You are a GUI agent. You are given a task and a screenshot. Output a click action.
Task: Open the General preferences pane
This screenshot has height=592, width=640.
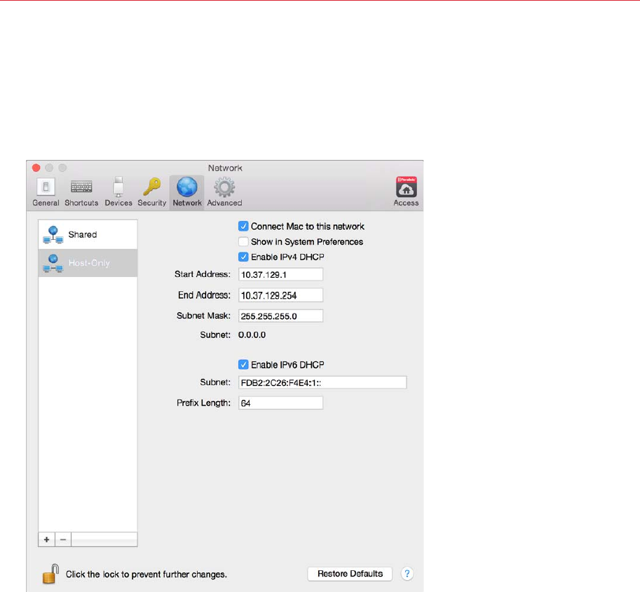[46, 192]
